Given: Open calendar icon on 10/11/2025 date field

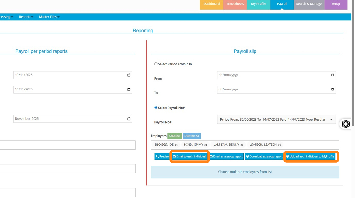Looking at the screenshot, I should click(x=129, y=75).
